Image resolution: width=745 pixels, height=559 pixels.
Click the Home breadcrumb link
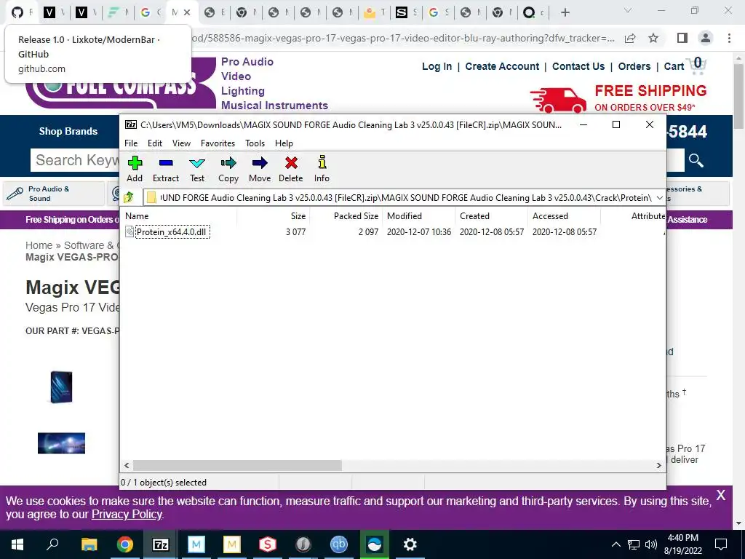39,245
